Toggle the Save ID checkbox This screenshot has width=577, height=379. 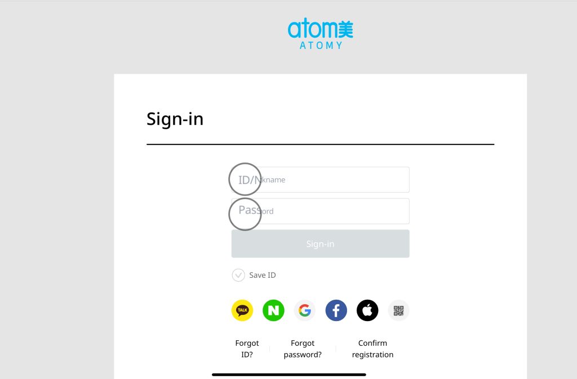tap(238, 275)
